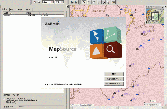Select the zoom tool in toolbar
Image resolution: width=167 pixels, height=109 pixels.
(x=90, y=2)
